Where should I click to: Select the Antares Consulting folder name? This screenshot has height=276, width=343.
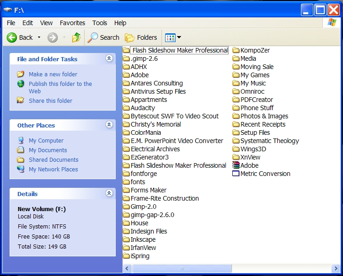point(156,83)
